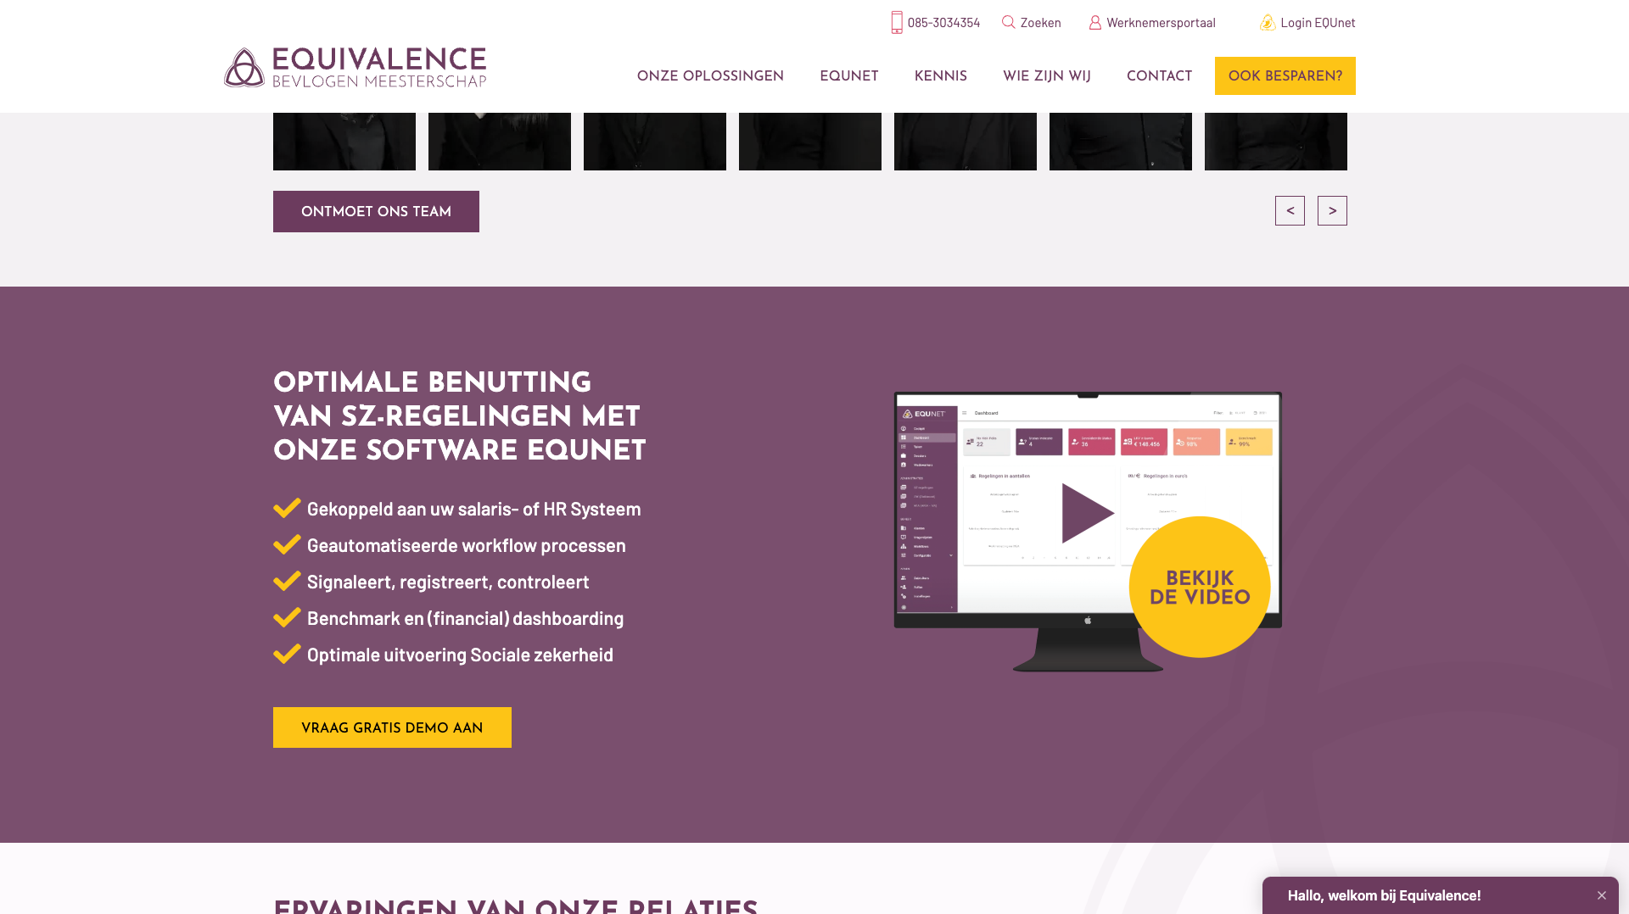Click the Ook Besparen? button
This screenshot has width=1629, height=914.
point(1285,76)
